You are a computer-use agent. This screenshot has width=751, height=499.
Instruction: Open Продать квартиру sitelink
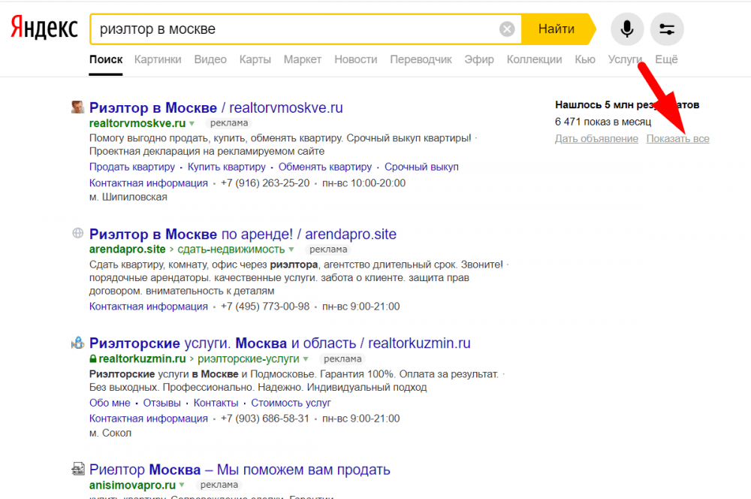pos(132,167)
